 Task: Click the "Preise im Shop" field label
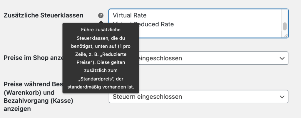tap(33, 58)
